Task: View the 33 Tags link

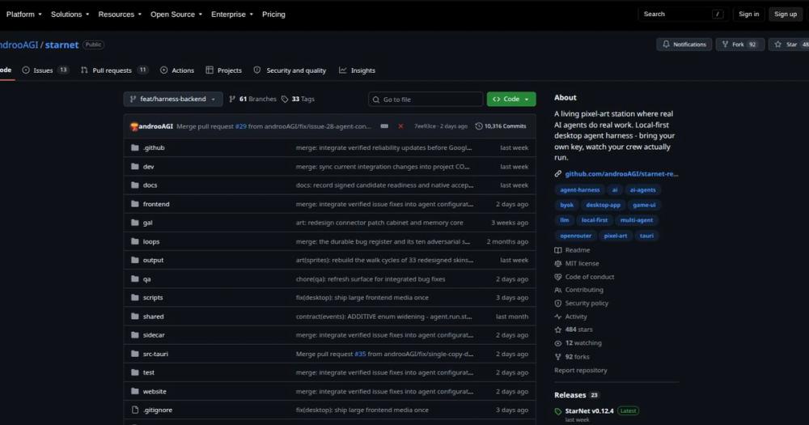Action: click(298, 99)
